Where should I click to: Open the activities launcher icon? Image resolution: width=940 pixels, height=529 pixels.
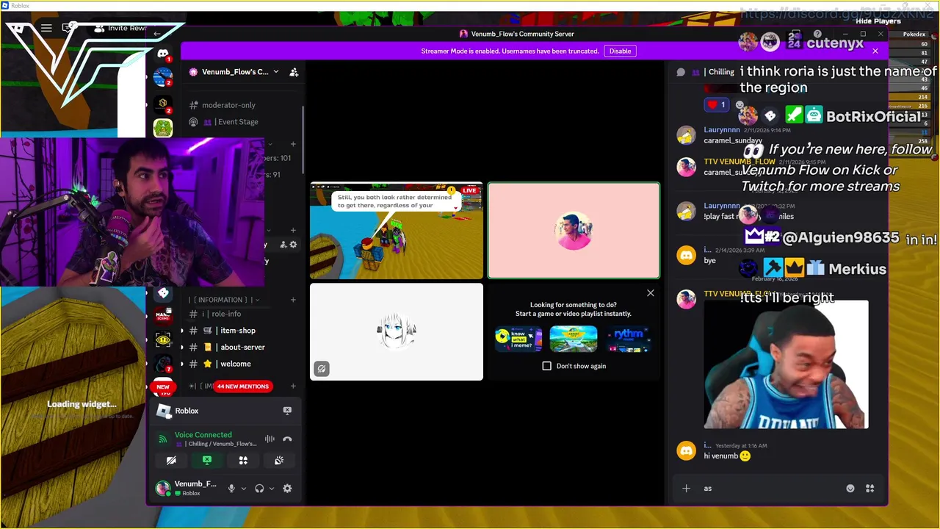(x=243, y=461)
